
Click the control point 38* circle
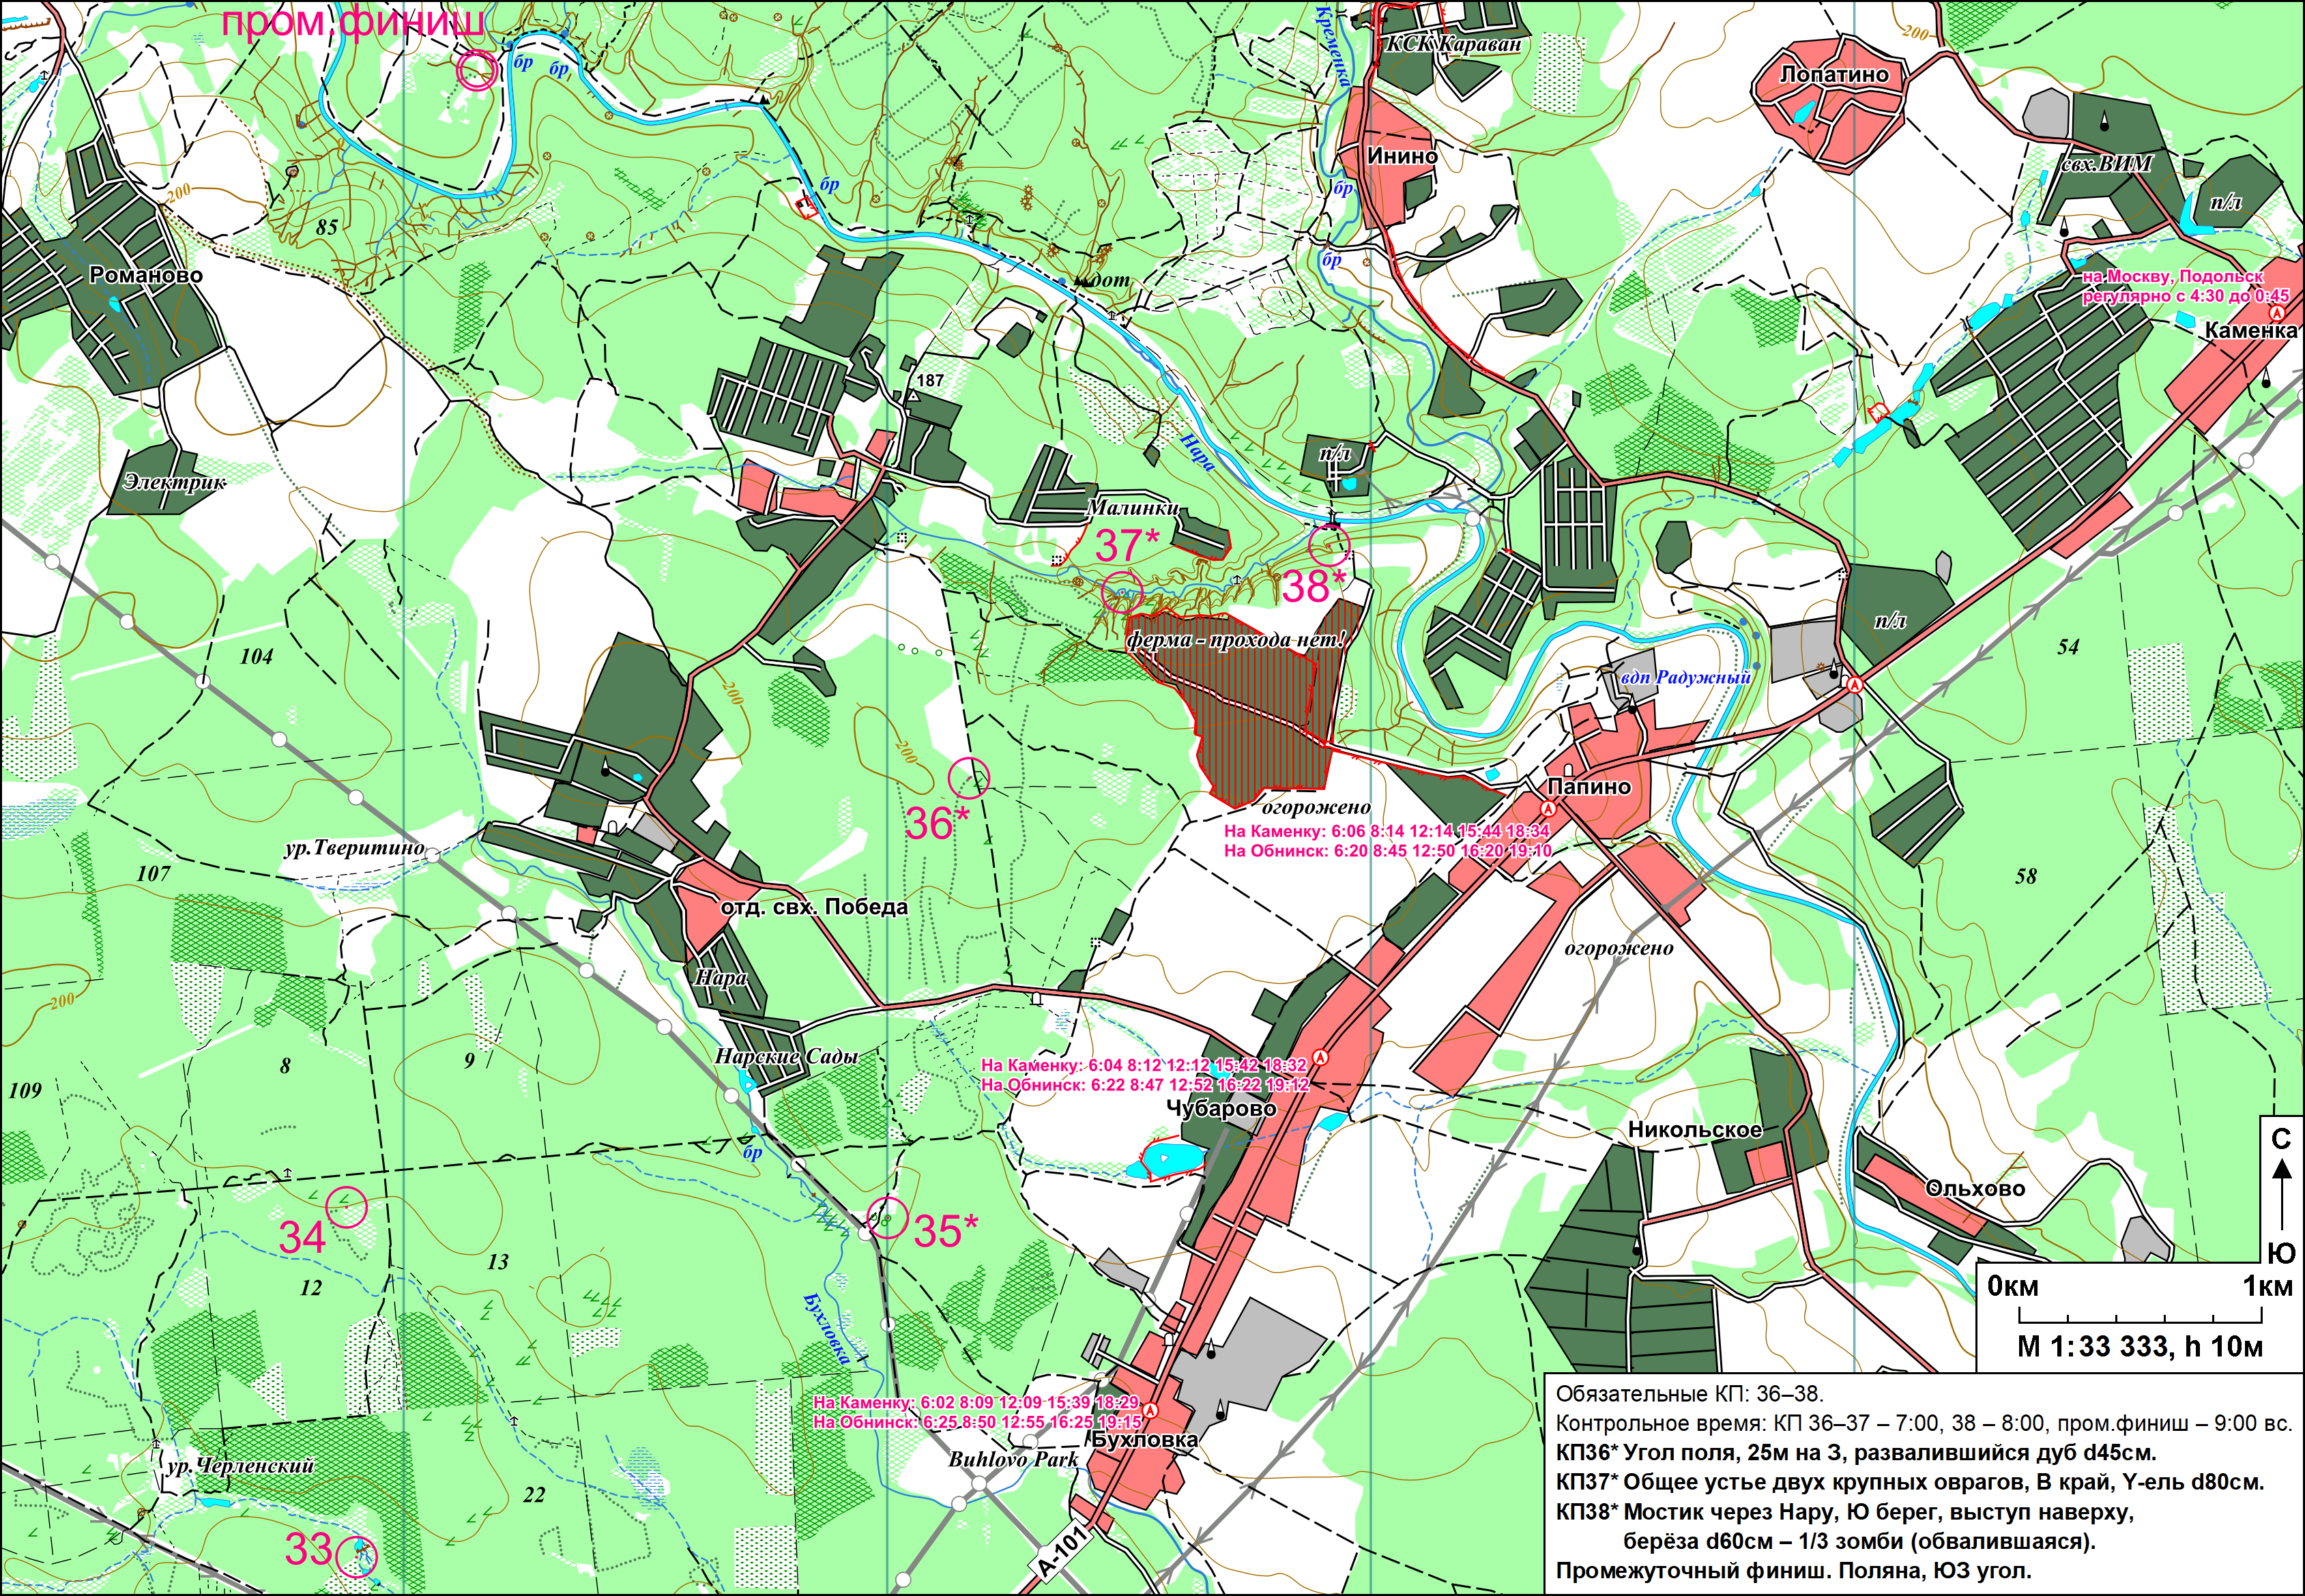coord(1329,545)
